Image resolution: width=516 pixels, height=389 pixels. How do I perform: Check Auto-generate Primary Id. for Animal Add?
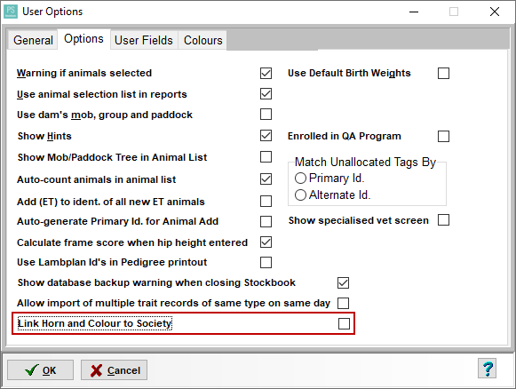pyautogui.click(x=266, y=221)
